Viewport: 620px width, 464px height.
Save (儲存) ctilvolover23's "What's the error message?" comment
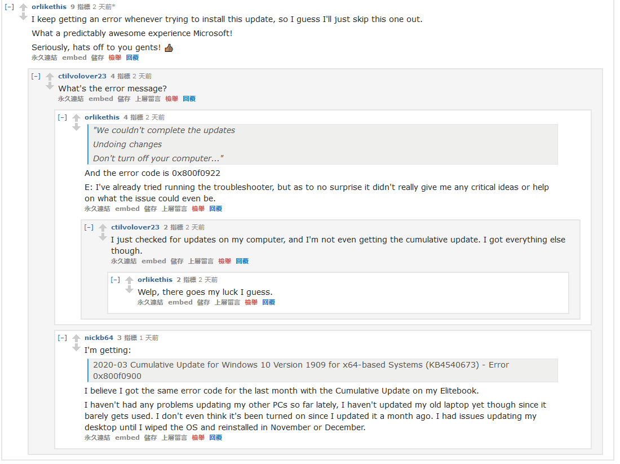124,99
